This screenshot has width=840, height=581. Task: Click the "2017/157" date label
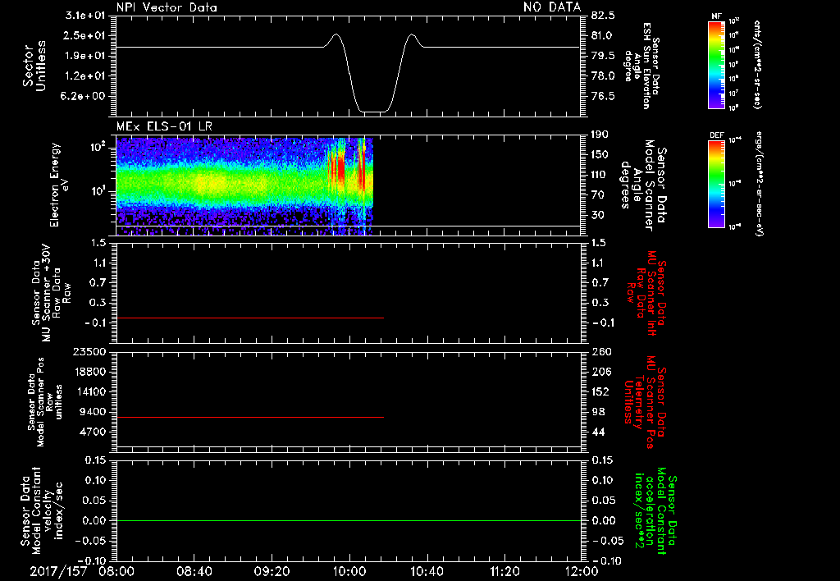(x=58, y=571)
